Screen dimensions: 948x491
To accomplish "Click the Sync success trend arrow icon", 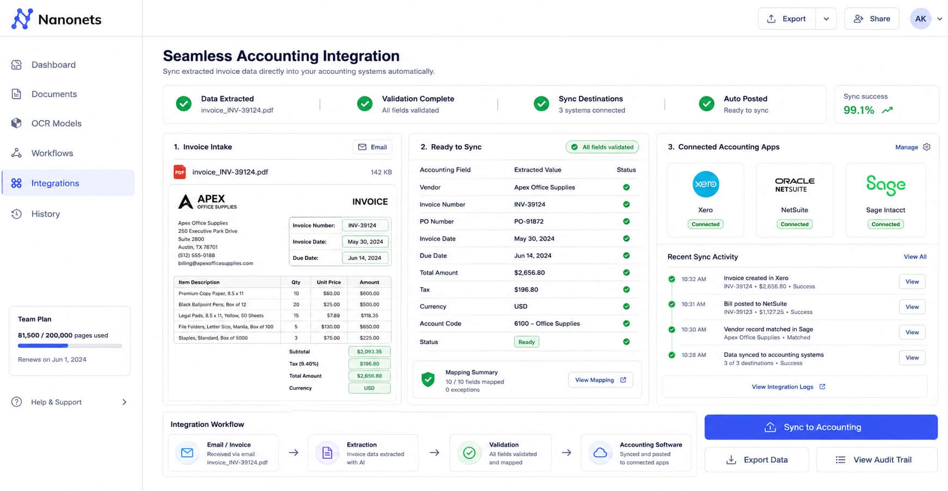I will [x=888, y=110].
